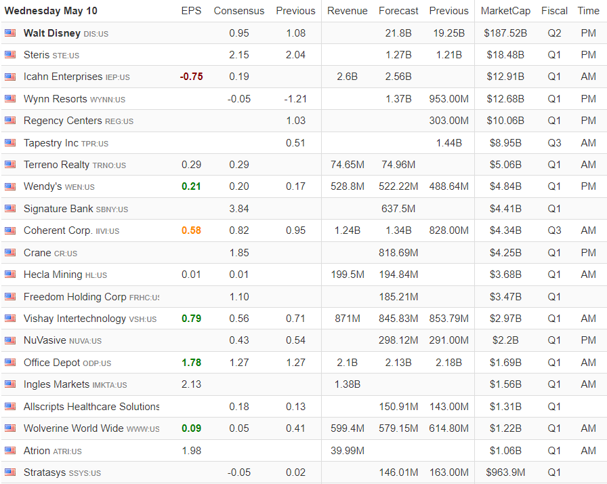Click the flag icon beside Stratasys
The image size is (607, 484).
(x=10, y=472)
